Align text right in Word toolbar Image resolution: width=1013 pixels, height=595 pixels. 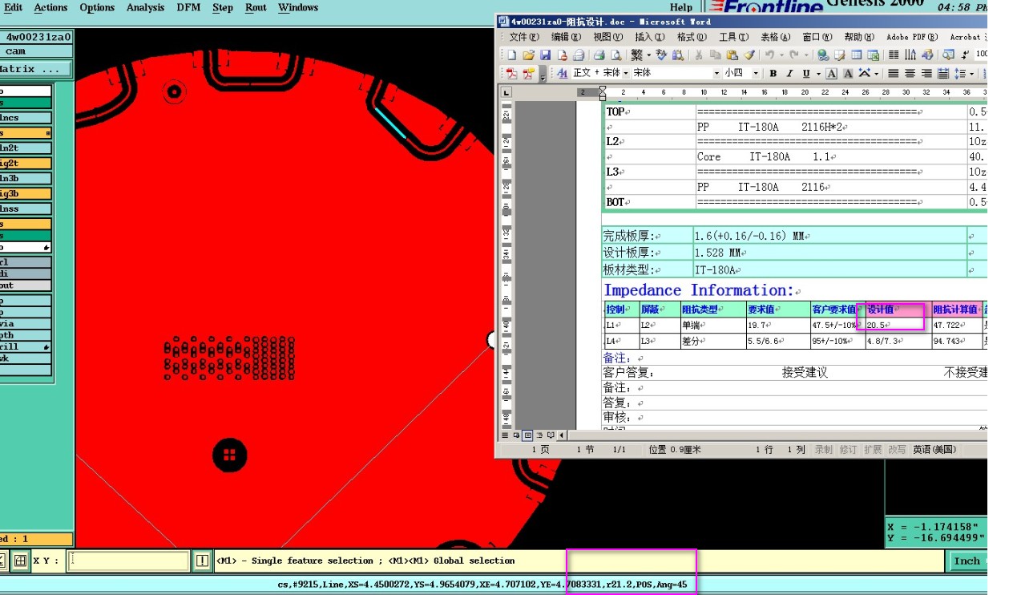(926, 73)
